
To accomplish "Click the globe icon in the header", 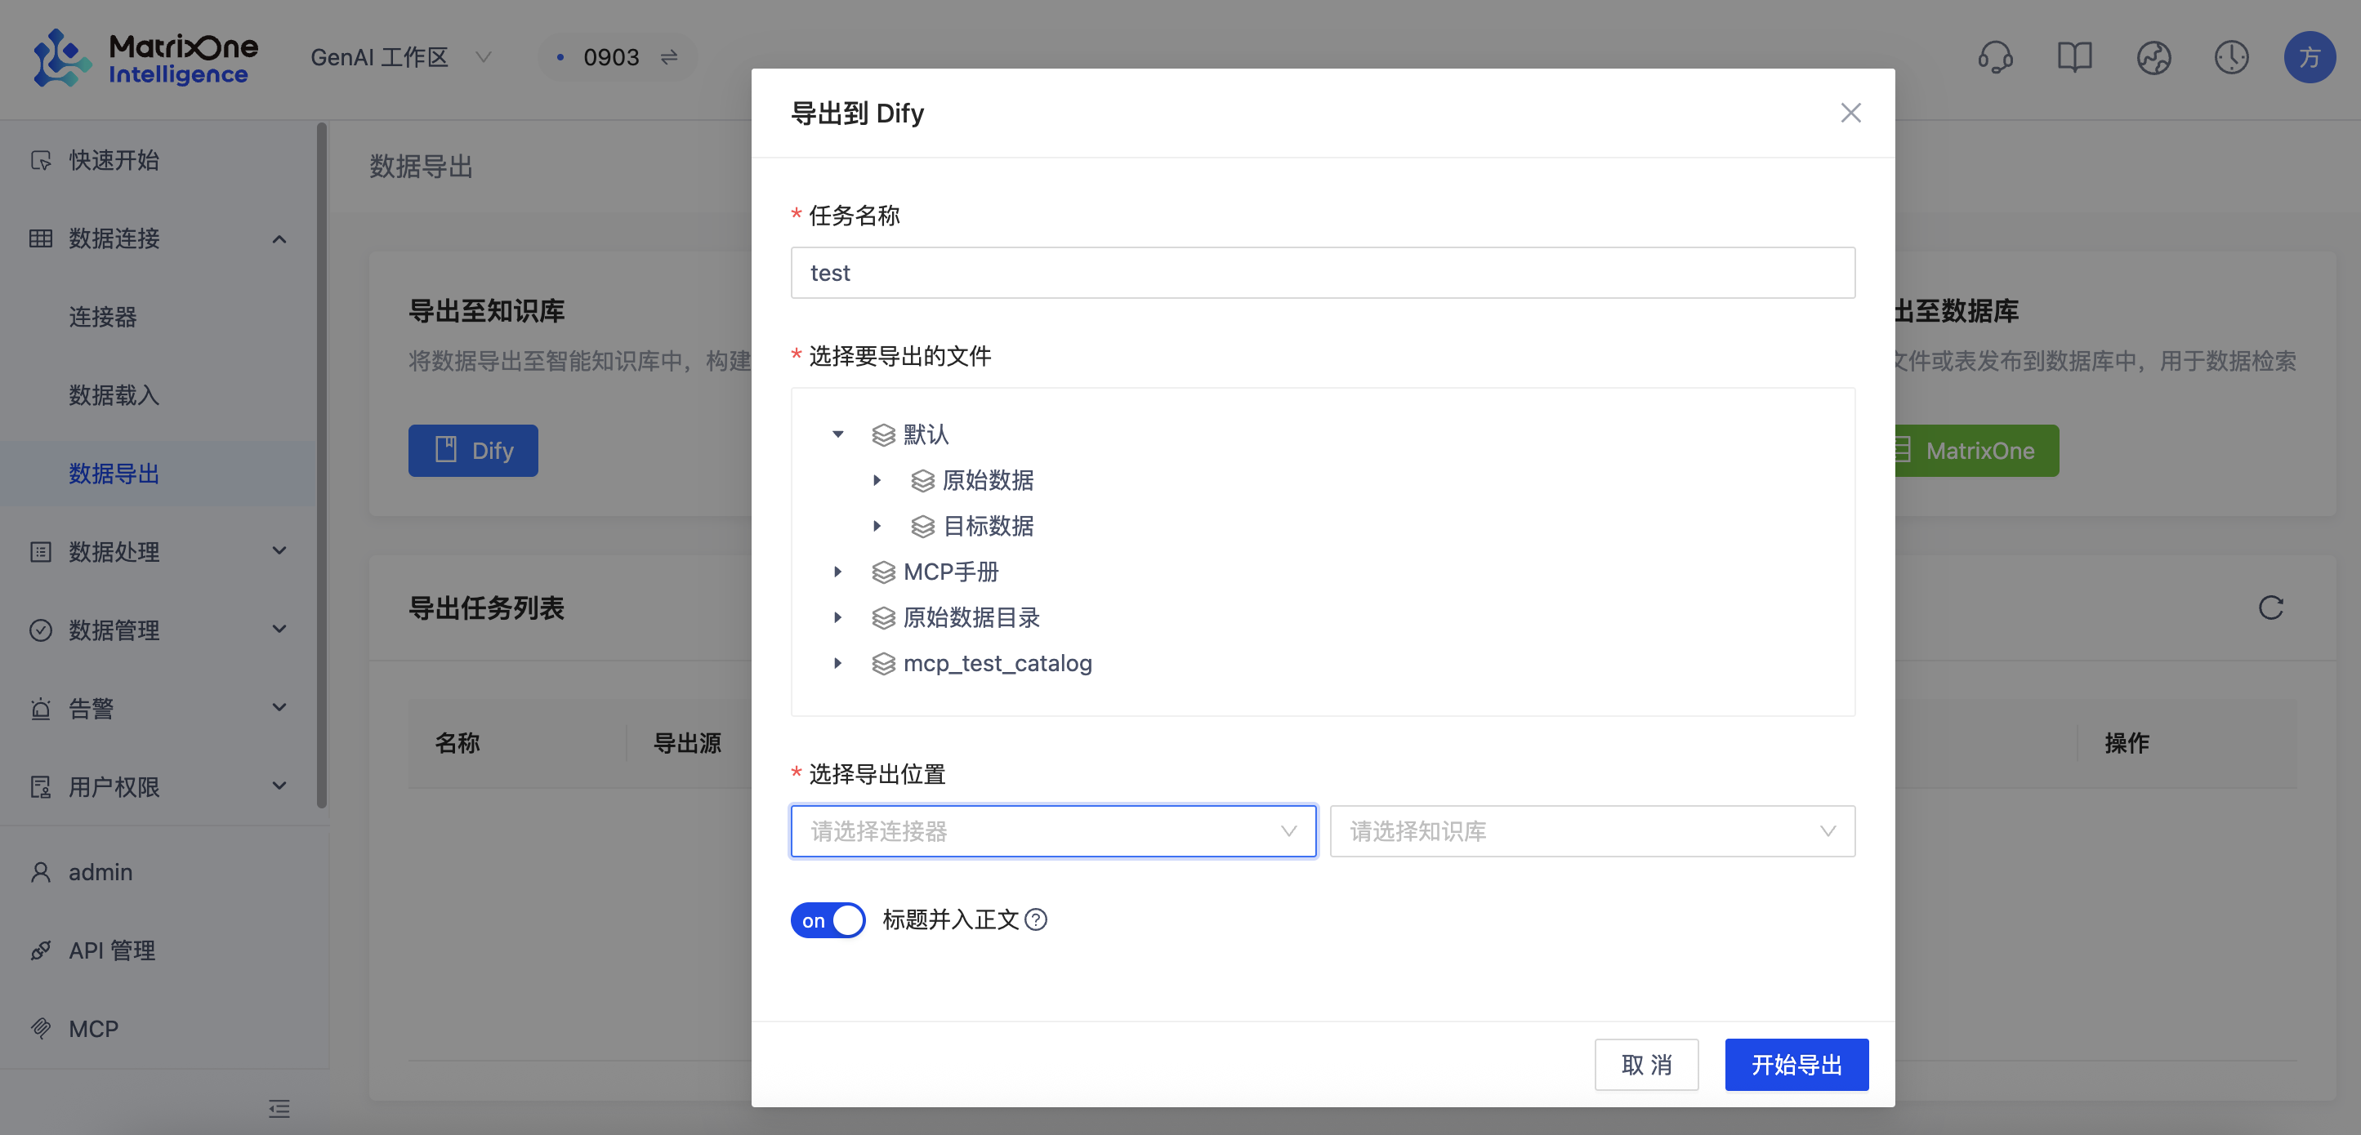I will click(2153, 58).
